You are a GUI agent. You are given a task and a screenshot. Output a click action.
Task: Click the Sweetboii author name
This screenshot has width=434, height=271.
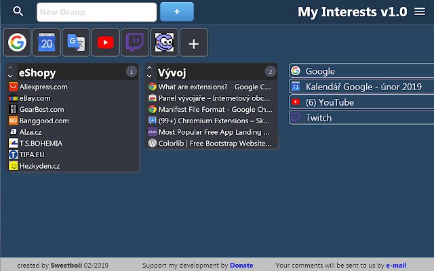click(x=66, y=265)
